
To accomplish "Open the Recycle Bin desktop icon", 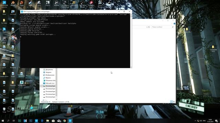I will [4, 110].
